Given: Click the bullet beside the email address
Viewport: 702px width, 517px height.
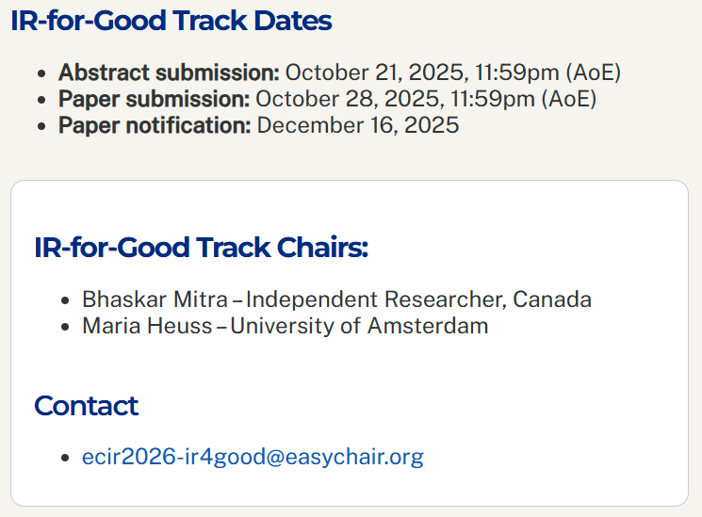Looking at the screenshot, I should [x=64, y=459].
